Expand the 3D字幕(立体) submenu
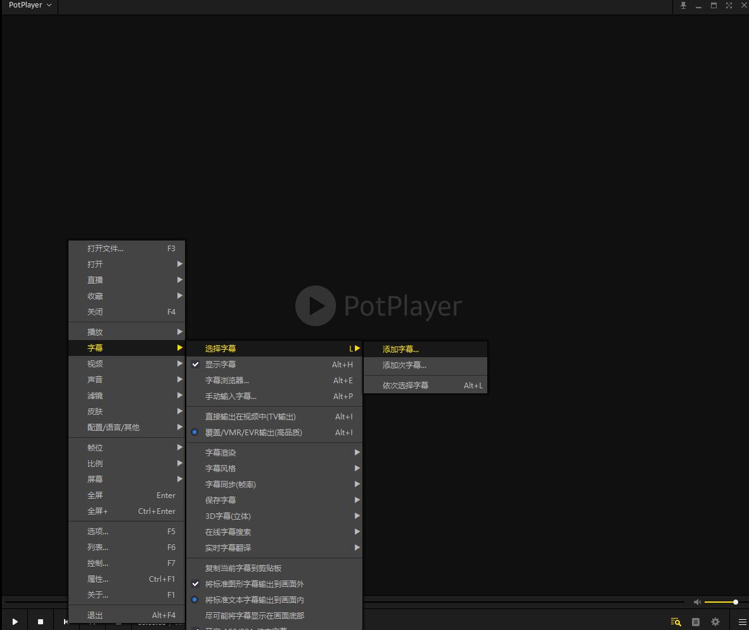The width and height of the screenshot is (749, 630). click(x=274, y=516)
